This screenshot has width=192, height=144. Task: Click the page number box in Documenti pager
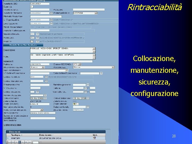pos(36,142)
